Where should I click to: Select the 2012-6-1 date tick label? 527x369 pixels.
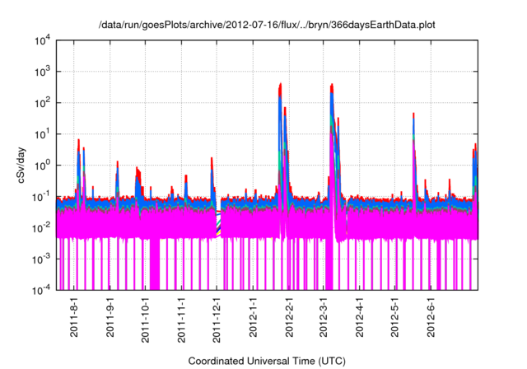[431, 317]
